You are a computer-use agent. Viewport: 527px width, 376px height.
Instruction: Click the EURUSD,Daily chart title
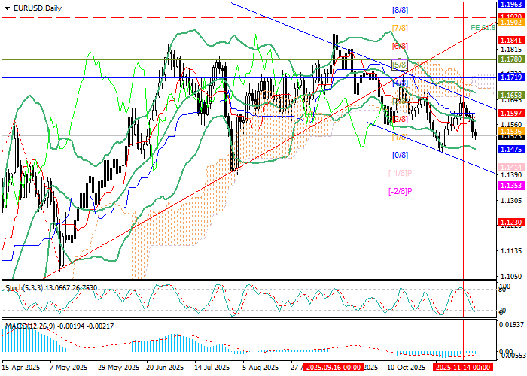[x=36, y=8]
